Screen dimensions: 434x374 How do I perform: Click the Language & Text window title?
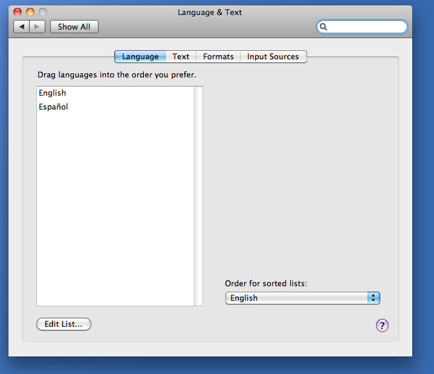[x=210, y=12]
